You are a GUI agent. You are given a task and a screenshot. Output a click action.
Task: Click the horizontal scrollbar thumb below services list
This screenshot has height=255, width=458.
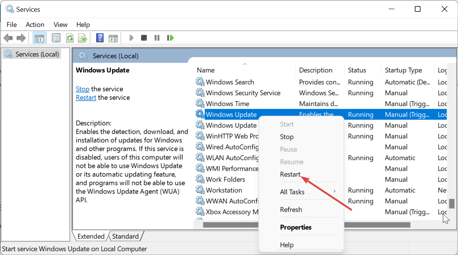point(307,225)
